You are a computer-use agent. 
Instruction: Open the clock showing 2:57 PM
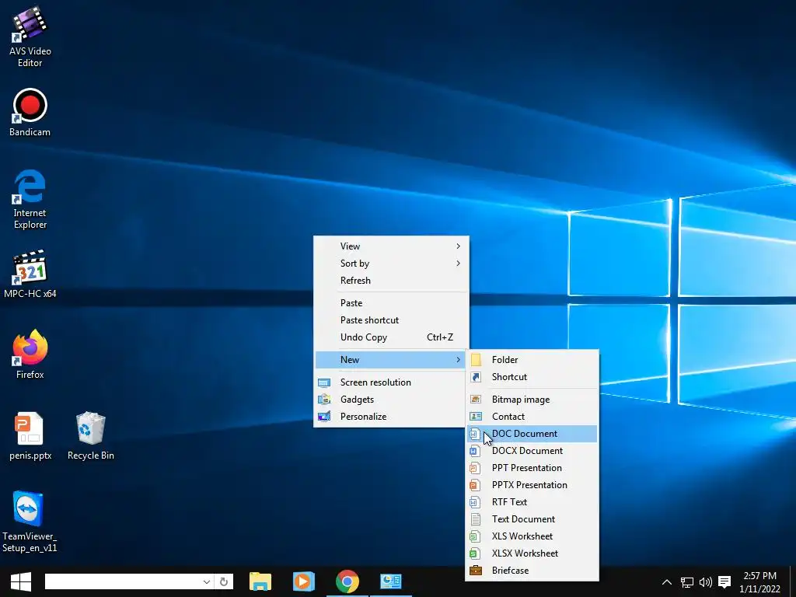coord(759,582)
